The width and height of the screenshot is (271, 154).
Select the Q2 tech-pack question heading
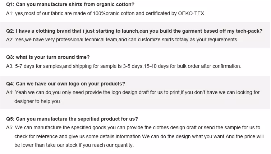(134, 31)
